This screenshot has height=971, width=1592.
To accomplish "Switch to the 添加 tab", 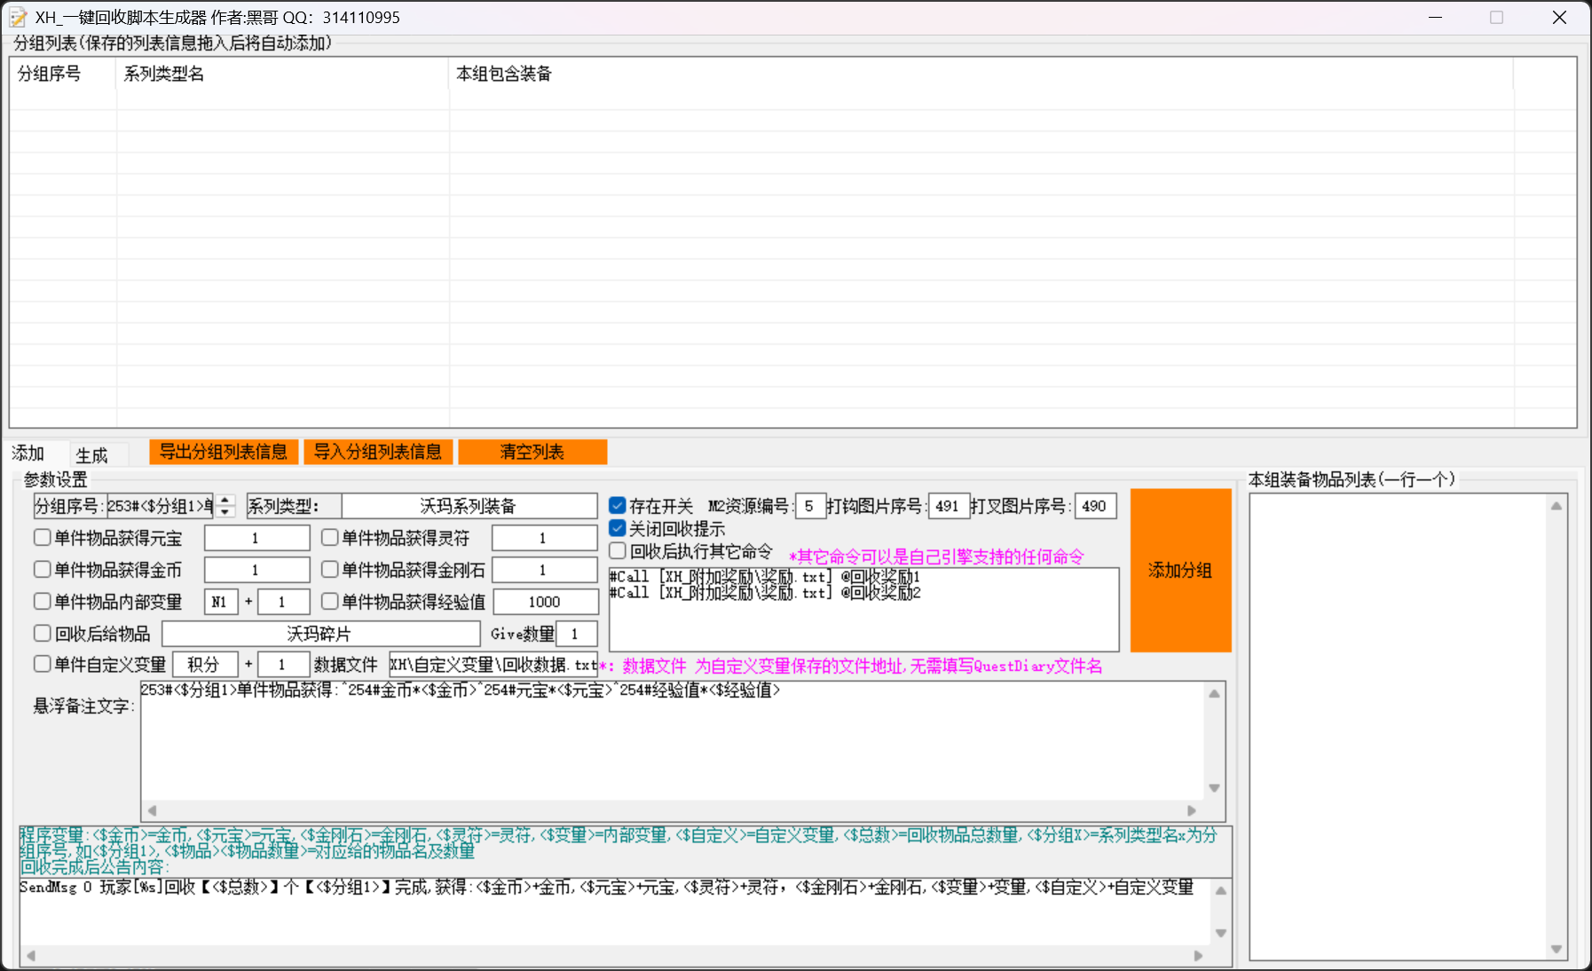I will 29,454.
